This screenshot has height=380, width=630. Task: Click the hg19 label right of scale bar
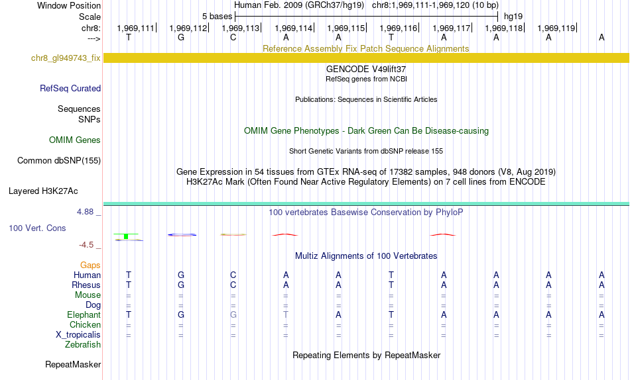[513, 17]
